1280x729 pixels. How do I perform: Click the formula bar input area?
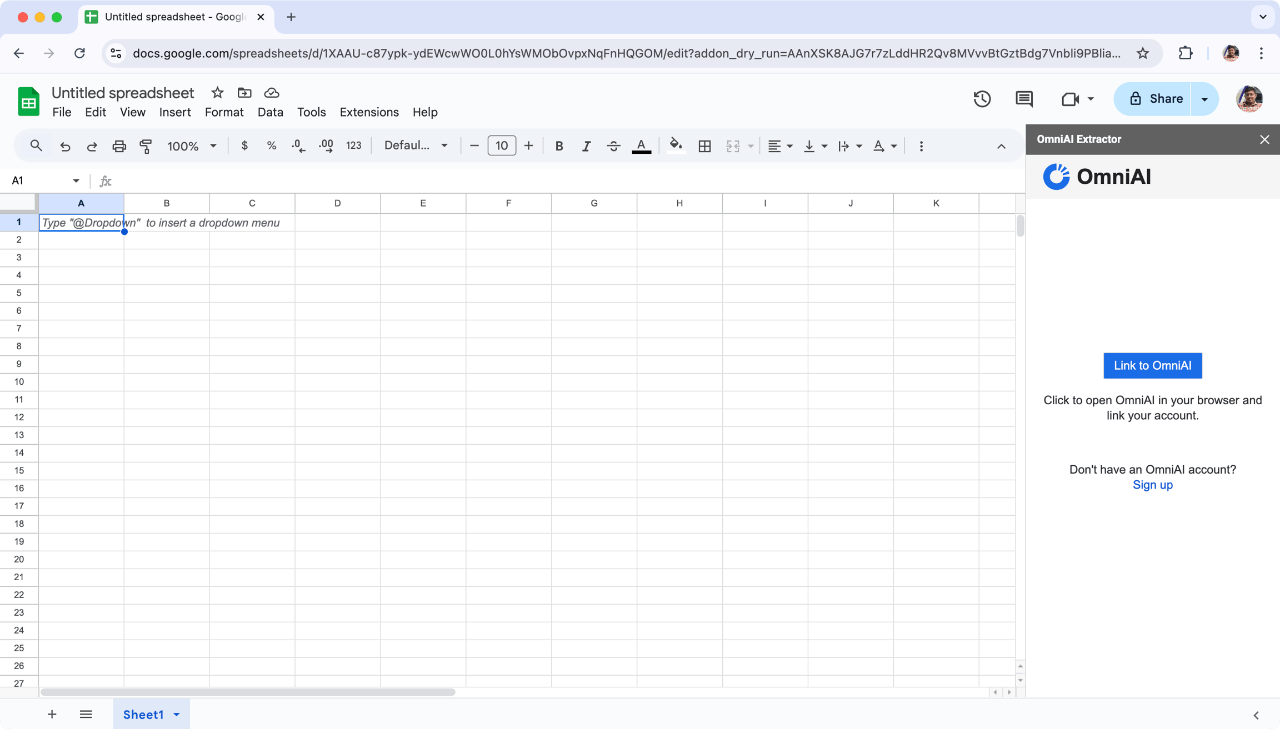pyautogui.click(x=333, y=180)
